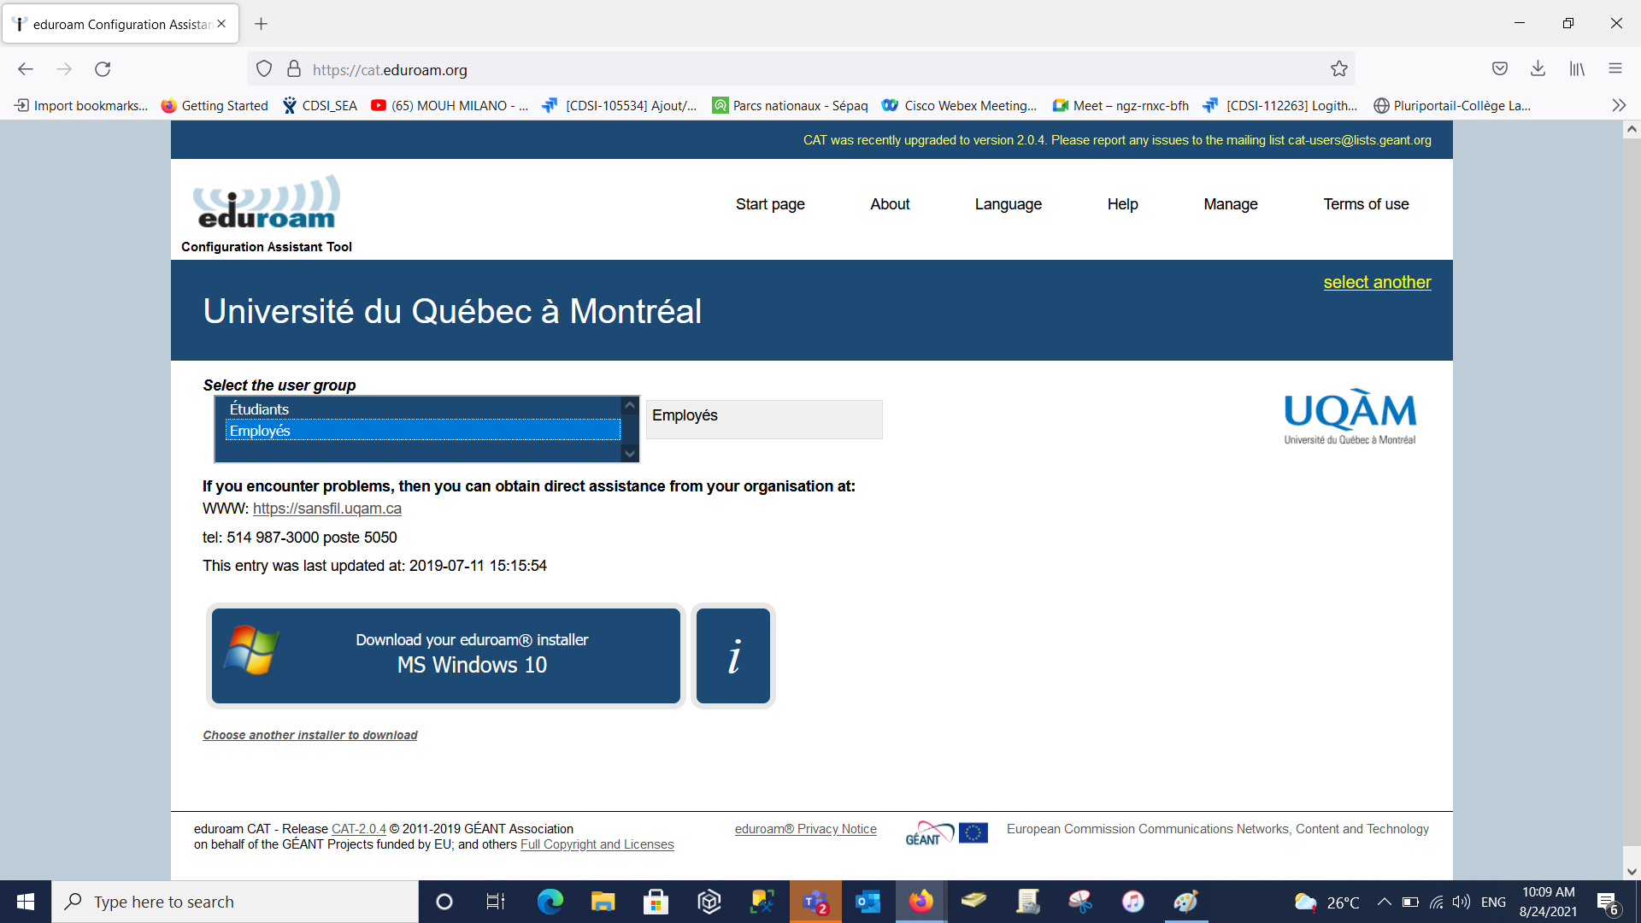Open the notification center icon
The width and height of the screenshot is (1641, 923).
tap(1608, 902)
